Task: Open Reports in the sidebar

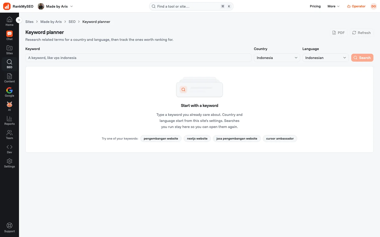Action: 9,121
